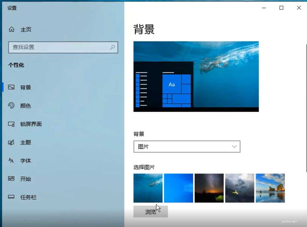Choose the beach scenery background thumbnail

click(270, 188)
